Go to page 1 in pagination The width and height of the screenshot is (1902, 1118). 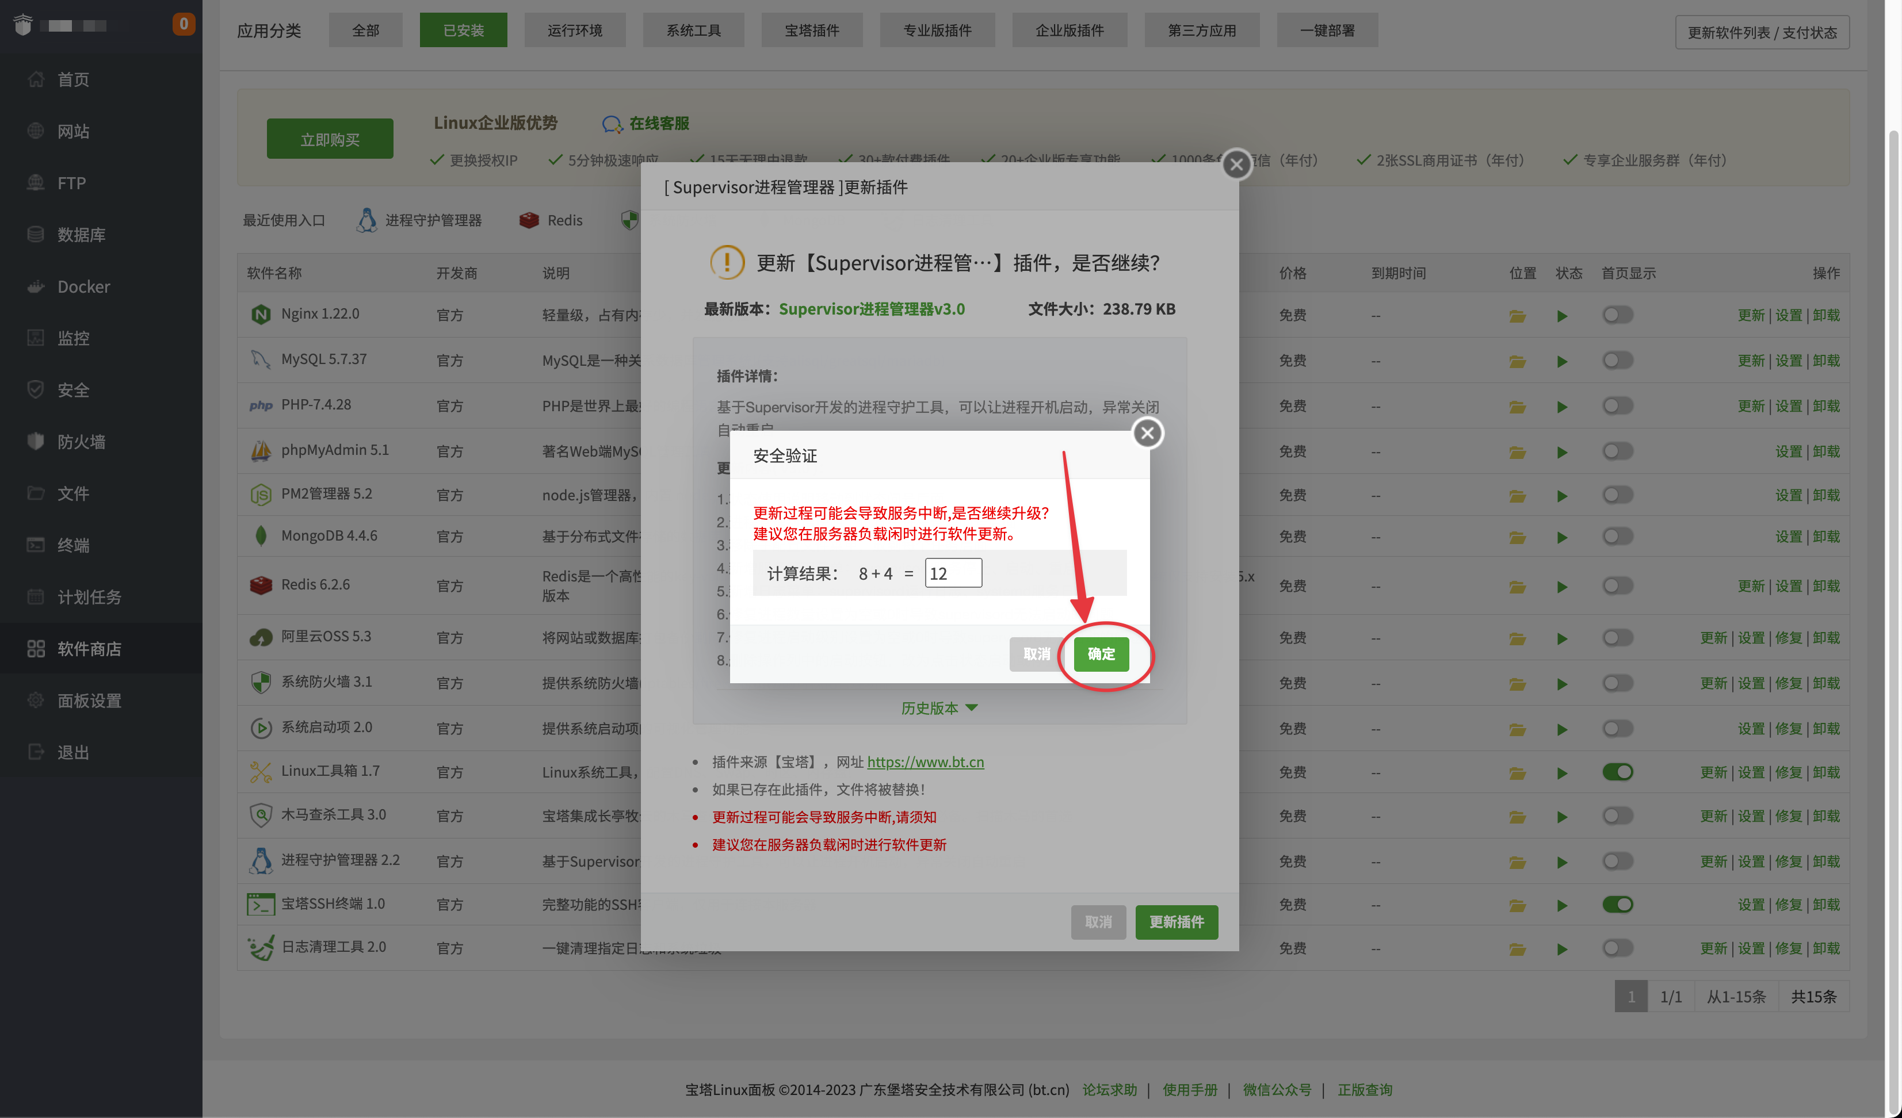point(1631,997)
